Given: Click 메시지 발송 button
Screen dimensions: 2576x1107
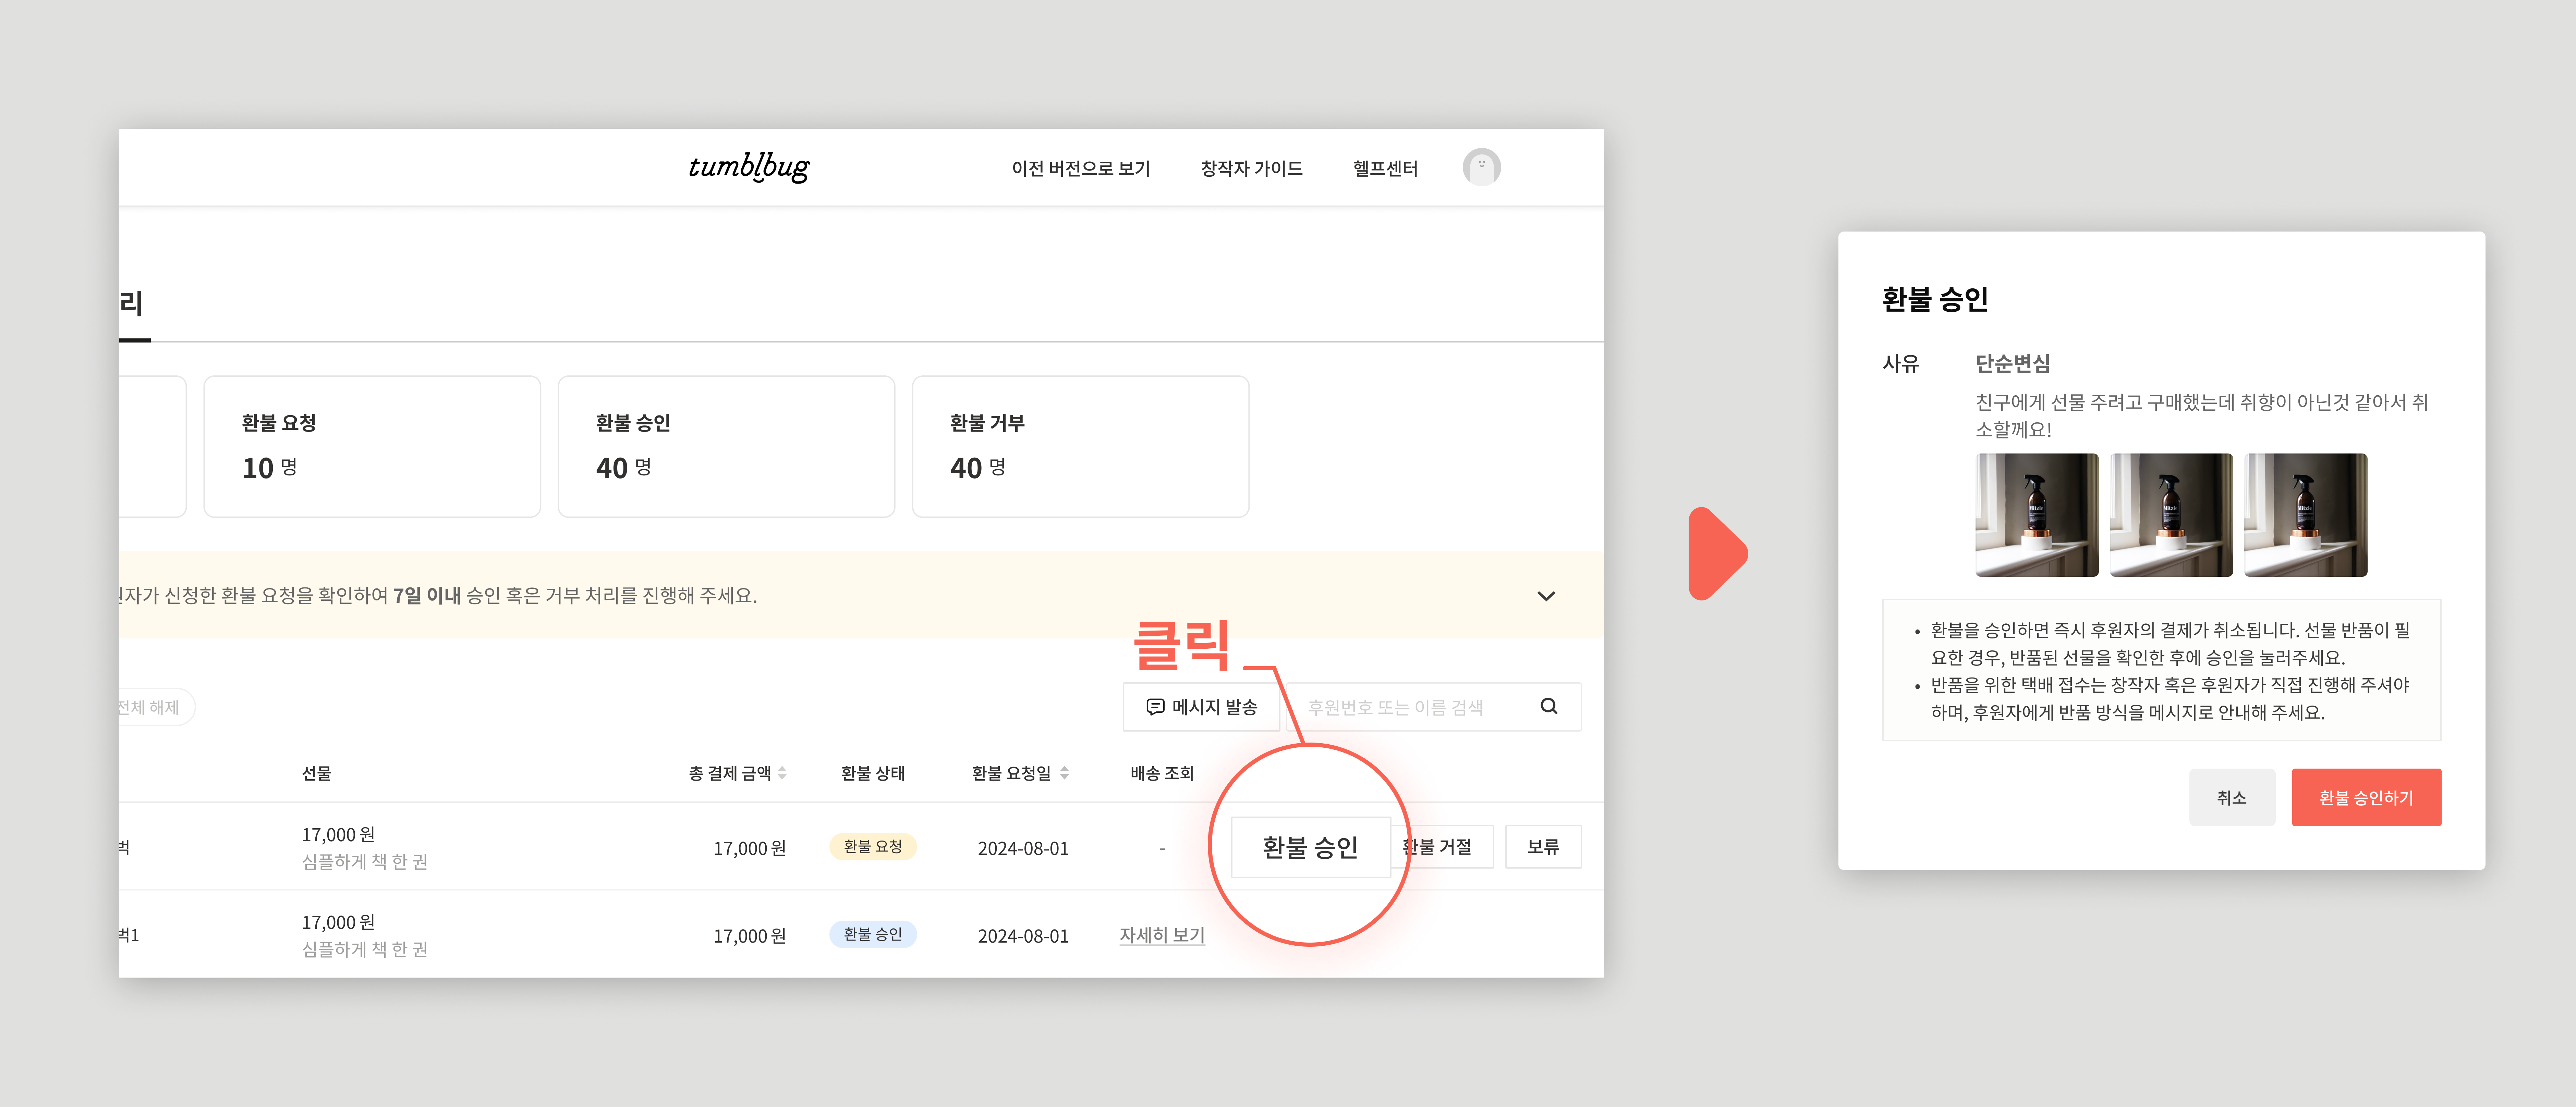Looking at the screenshot, I should click(1201, 706).
